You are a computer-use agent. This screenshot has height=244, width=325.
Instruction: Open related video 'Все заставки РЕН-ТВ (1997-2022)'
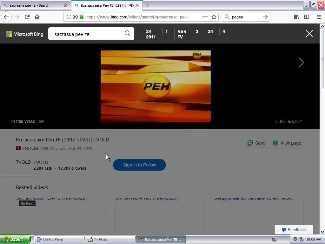(52, 198)
